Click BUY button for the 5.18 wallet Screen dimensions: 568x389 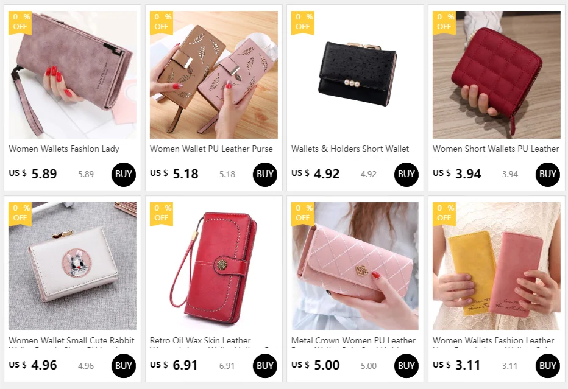pos(264,175)
